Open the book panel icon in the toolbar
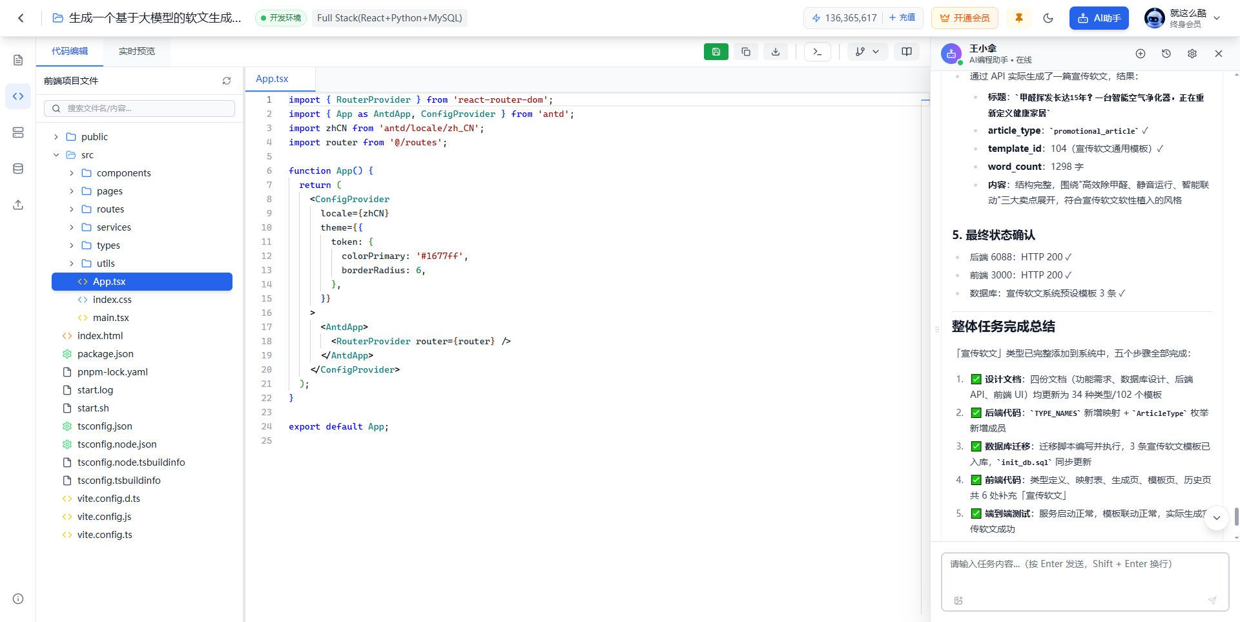Screen dimensions: 1240x622 tap(907, 52)
